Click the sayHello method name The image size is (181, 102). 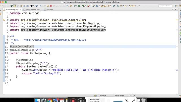coord(44,67)
